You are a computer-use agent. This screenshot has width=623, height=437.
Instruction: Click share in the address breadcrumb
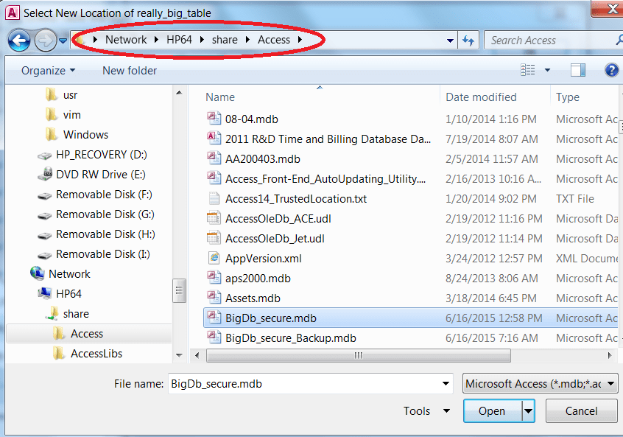(225, 40)
